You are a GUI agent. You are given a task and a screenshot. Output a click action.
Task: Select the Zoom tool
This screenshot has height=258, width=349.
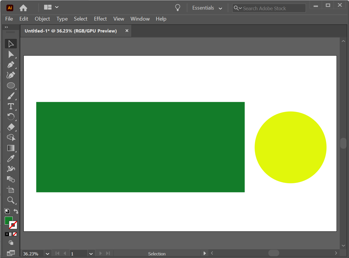coord(11,200)
